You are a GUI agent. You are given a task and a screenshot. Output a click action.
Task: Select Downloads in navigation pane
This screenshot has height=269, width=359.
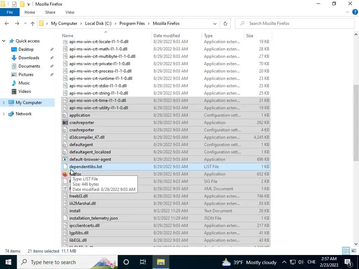(29, 58)
